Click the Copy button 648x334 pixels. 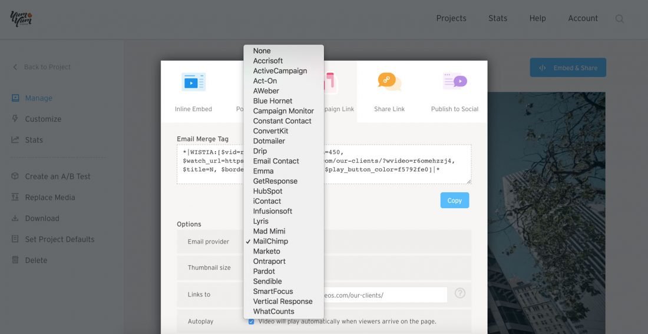(455, 201)
